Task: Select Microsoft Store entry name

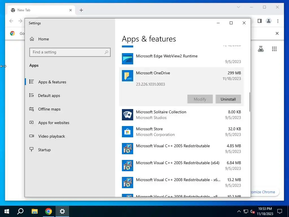Action: tap(149, 129)
